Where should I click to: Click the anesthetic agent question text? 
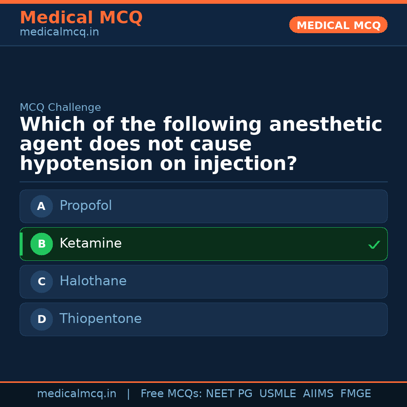point(201,144)
